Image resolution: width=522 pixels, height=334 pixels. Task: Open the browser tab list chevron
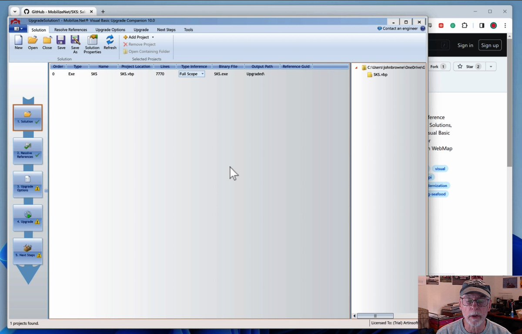click(14, 11)
